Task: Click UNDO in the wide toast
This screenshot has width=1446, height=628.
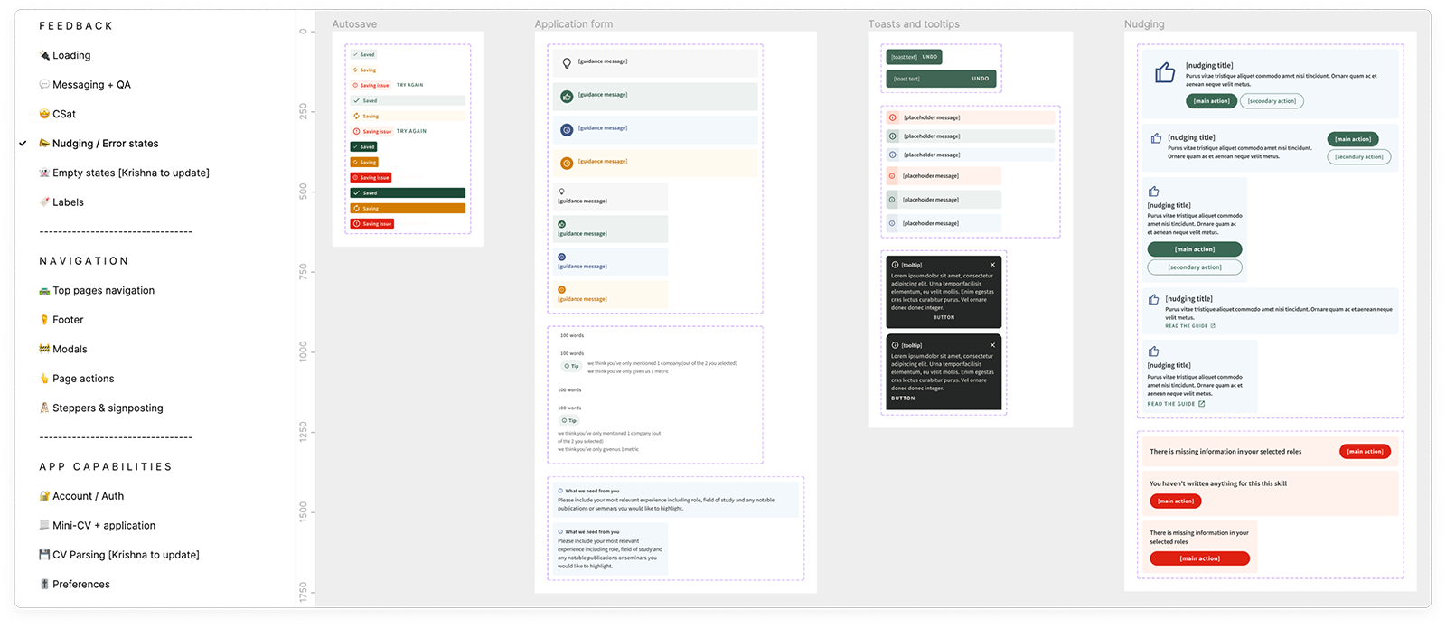Action: 981,79
